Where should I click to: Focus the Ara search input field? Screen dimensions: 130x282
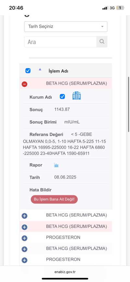pyautogui.click(x=60, y=42)
